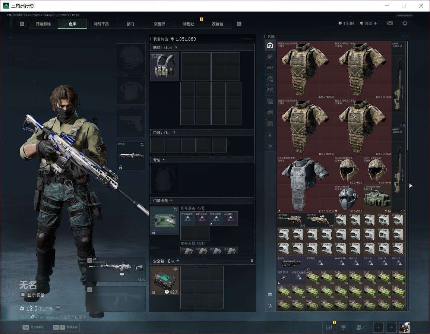Select the main warehouse storage icon
This screenshot has width=430, height=334.
point(270,45)
